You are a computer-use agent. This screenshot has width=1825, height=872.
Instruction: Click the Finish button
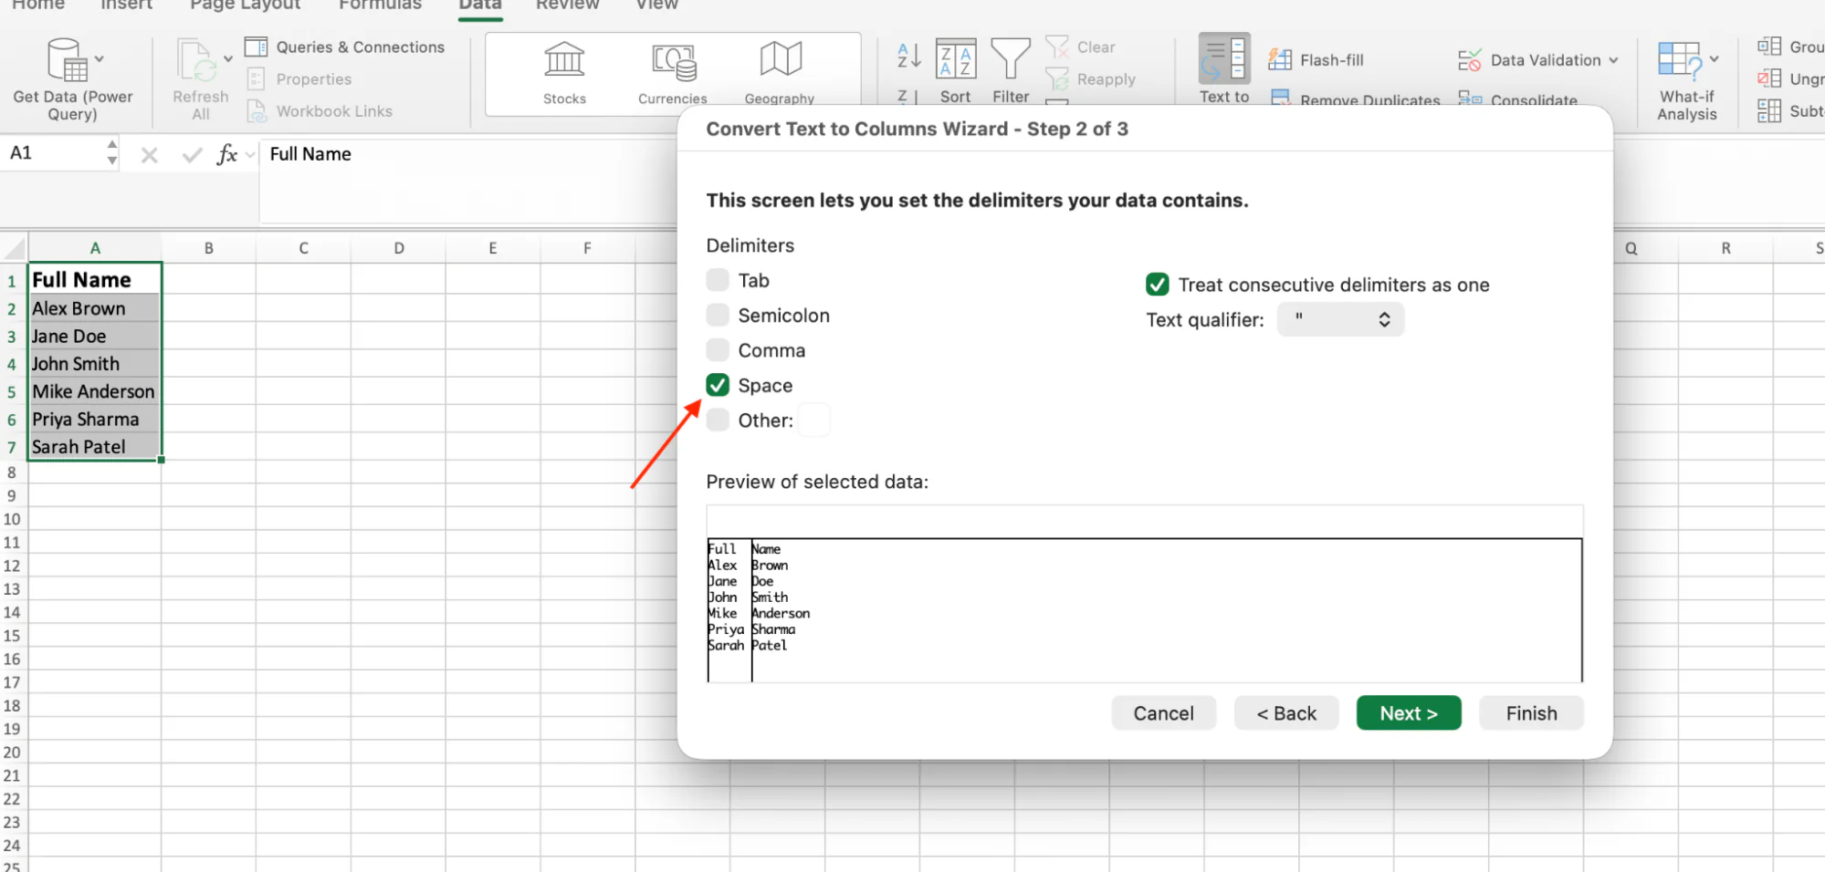click(1531, 713)
